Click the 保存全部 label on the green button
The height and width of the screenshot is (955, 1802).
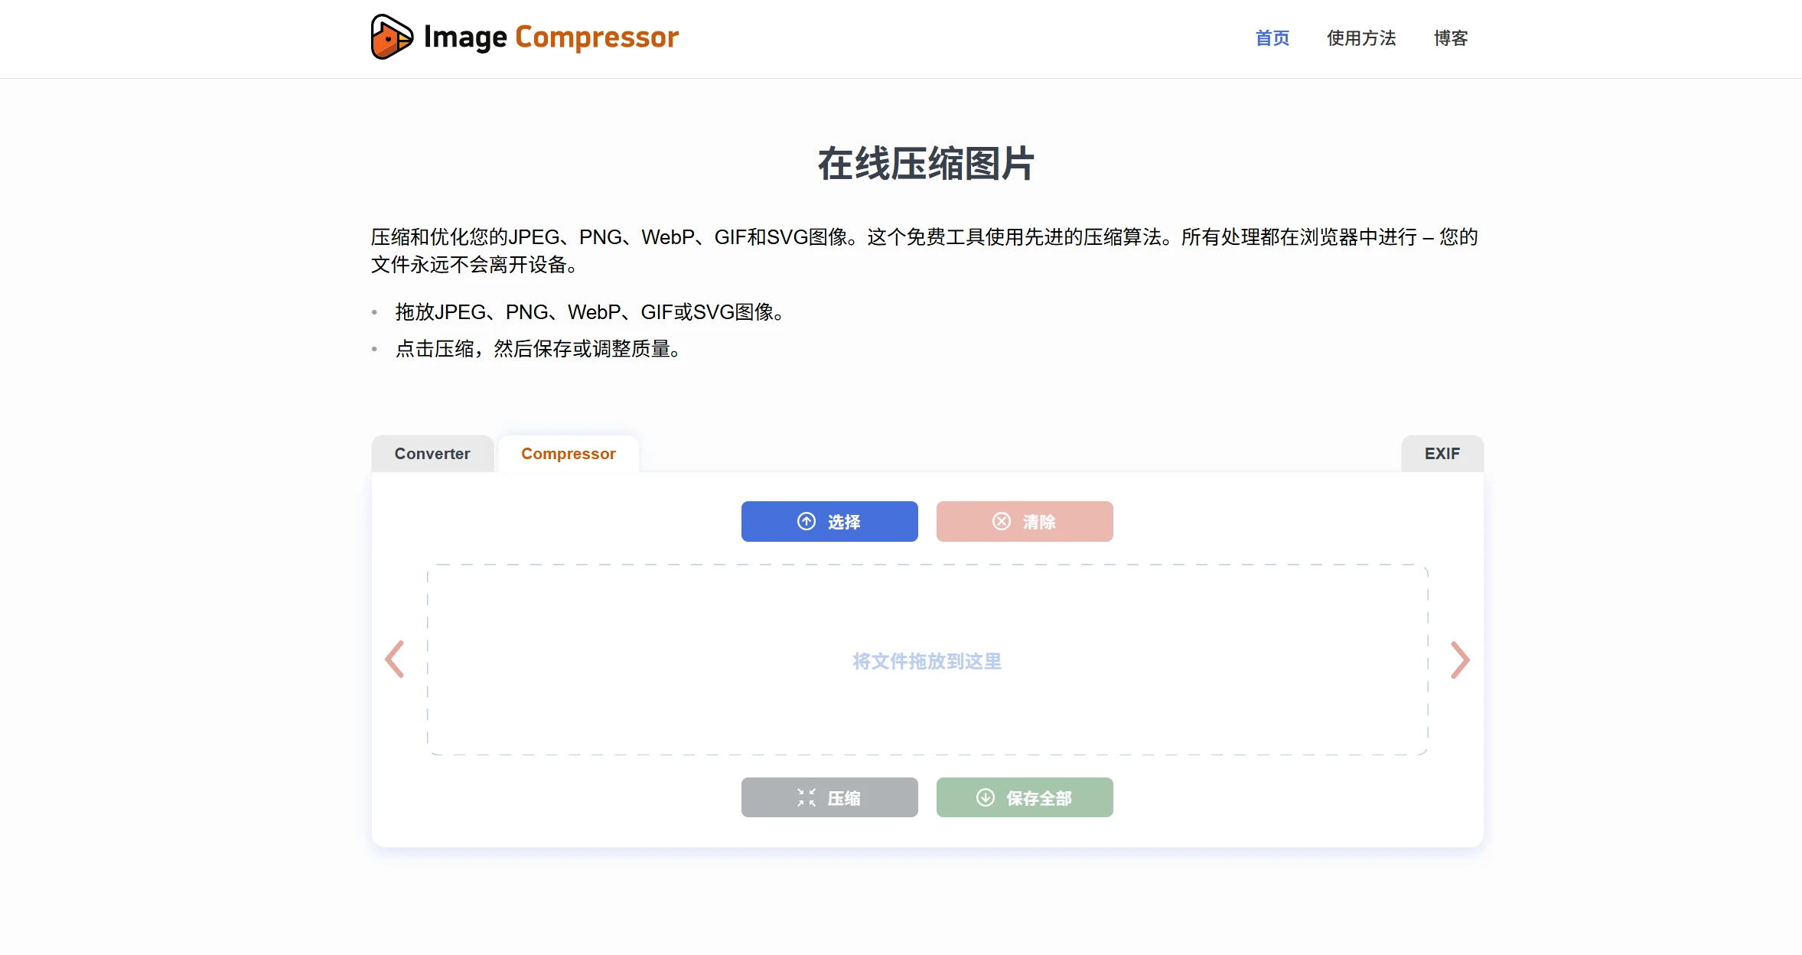pos(1039,798)
